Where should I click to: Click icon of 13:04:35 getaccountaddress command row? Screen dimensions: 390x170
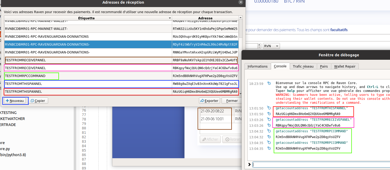[x=269, y=142]
